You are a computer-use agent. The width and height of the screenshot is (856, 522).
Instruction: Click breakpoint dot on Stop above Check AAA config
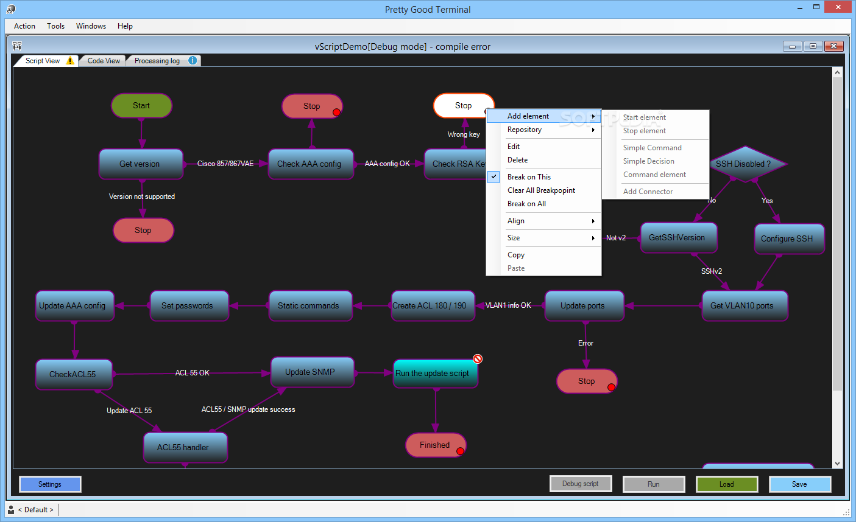pos(336,112)
